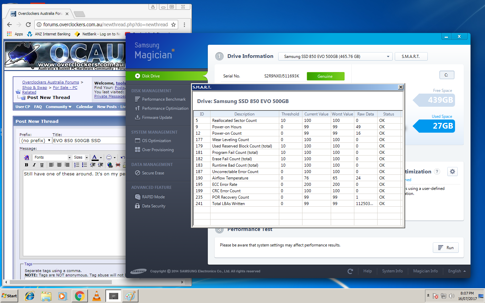Open the prefix dropdown in forum form
Image resolution: width=485 pixels, height=303 pixels.
35,141
